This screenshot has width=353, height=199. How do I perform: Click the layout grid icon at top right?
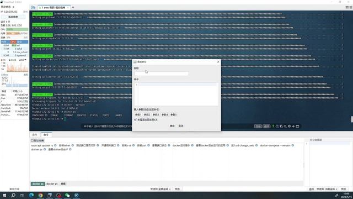tap(347, 7)
